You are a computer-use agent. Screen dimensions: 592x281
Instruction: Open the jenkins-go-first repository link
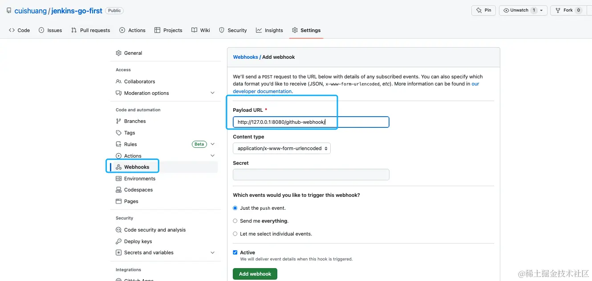point(77,11)
